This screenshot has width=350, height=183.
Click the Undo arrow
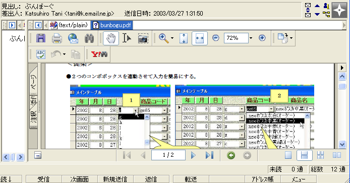click(x=56, y=54)
